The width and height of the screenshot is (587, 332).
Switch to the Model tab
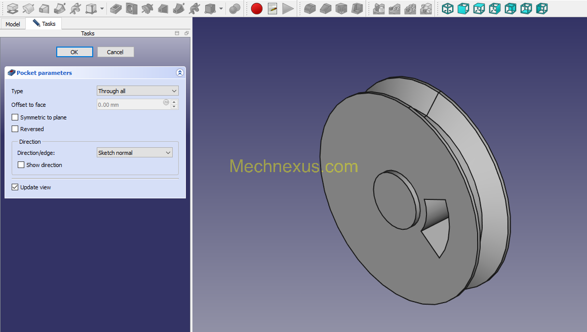click(13, 24)
